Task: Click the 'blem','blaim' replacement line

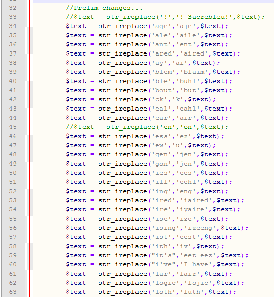Action: (153, 72)
